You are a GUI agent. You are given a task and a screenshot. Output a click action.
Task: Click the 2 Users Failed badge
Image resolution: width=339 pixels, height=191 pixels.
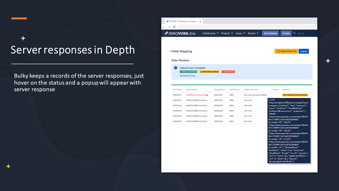[228, 72]
